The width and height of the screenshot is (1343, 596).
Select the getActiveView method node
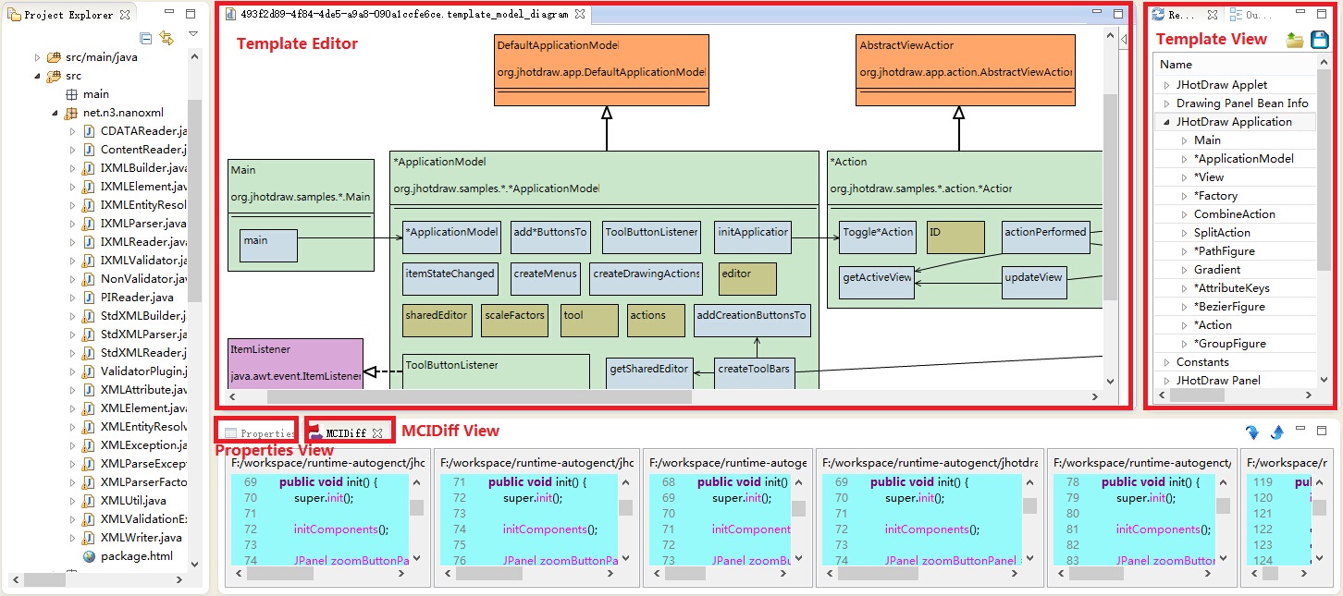(x=876, y=283)
